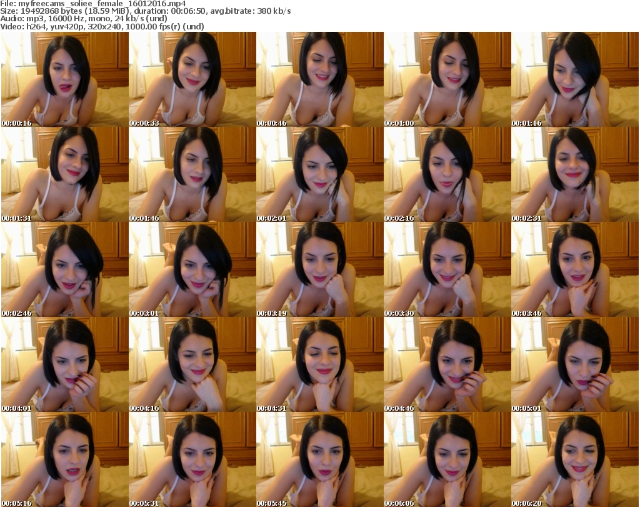Select the thumbnail timestamped 00:05:16
Viewport: 640px width, 507px height.
click(65, 459)
